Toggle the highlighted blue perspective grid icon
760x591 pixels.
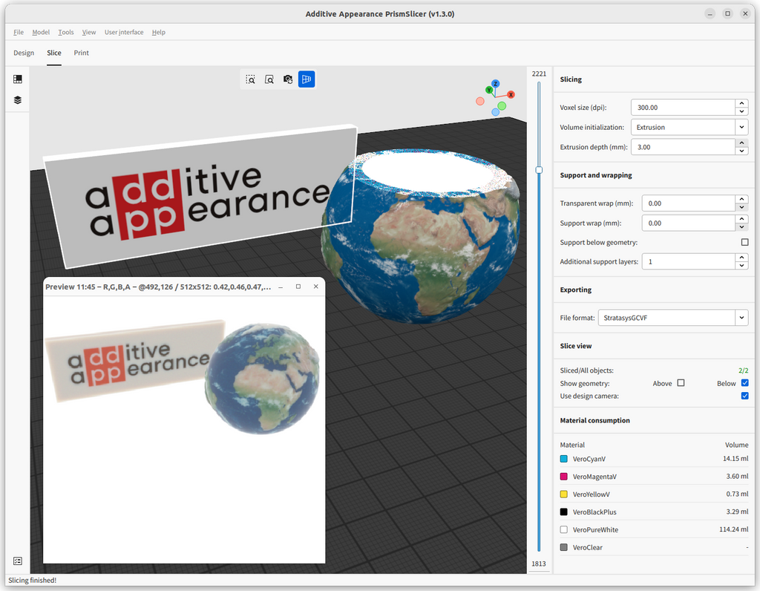pyautogui.click(x=307, y=79)
